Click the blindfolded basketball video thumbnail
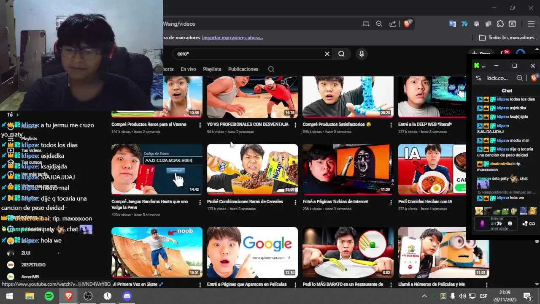The image size is (540, 304). 252,97
